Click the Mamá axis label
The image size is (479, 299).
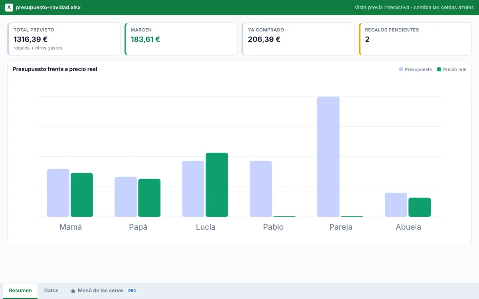point(71,227)
